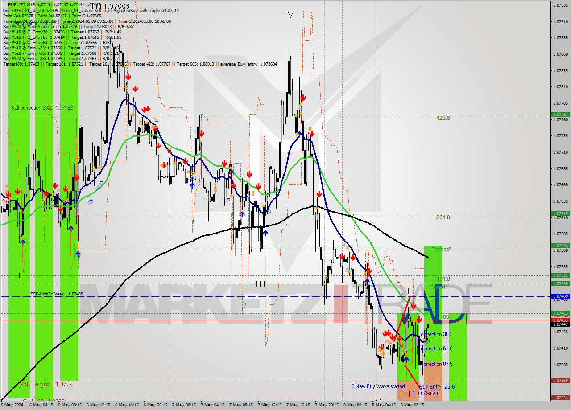Select the blue buy arrow above correction 87.5 label
The image size is (571, 410).
[406, 359]
